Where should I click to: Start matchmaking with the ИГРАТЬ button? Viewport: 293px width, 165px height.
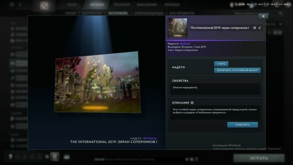[259, 158]
